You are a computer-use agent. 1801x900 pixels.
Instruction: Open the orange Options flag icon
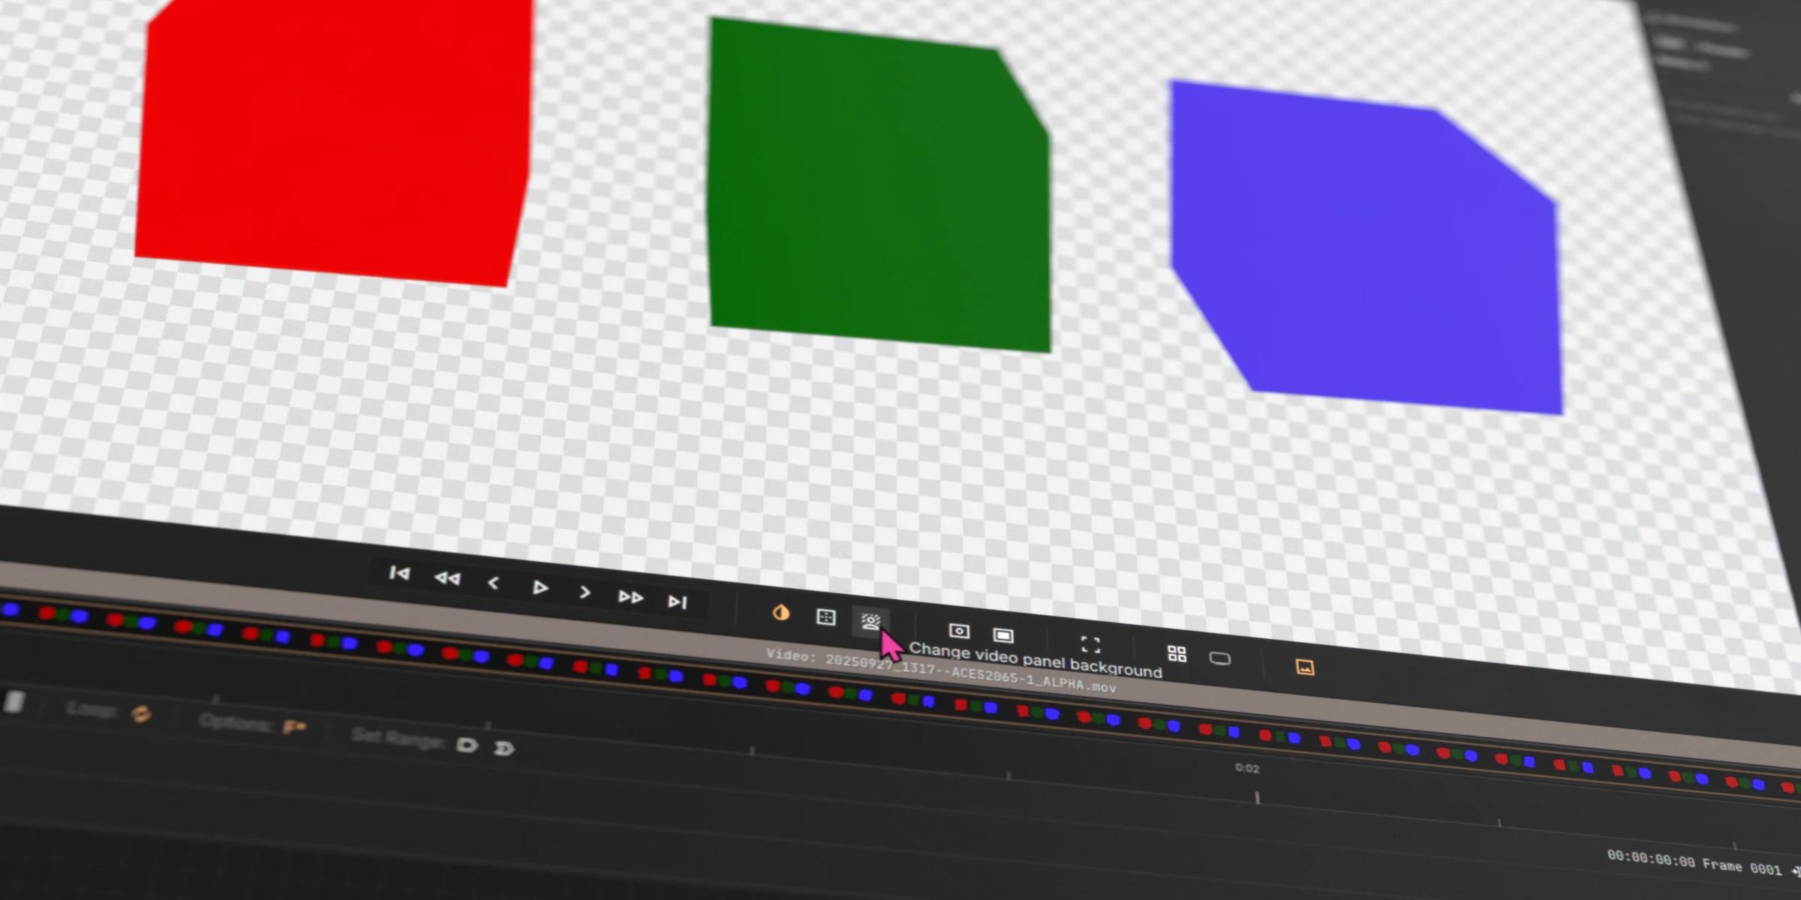click(293, 727)
